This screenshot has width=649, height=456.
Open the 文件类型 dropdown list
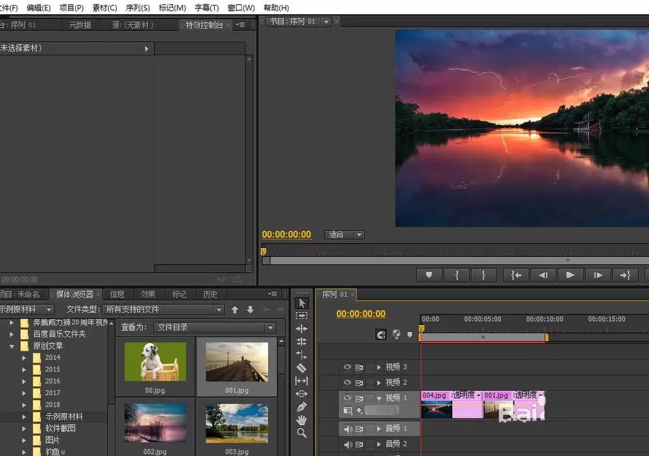click(164, 309)
